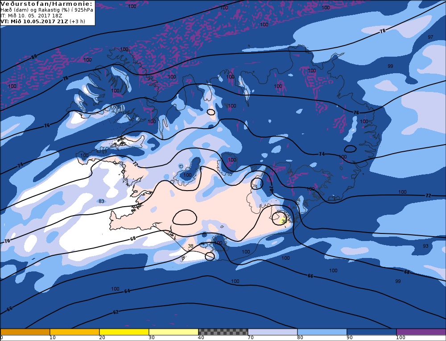Pick the lavender 70–80 legend swatch
The height and width of the screenshot is (341, 446).
[x=273, y=332]
